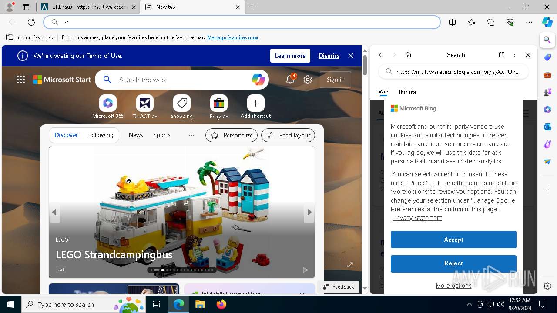
Task: Click Manage favorites now link
Action: click(232, 37)
